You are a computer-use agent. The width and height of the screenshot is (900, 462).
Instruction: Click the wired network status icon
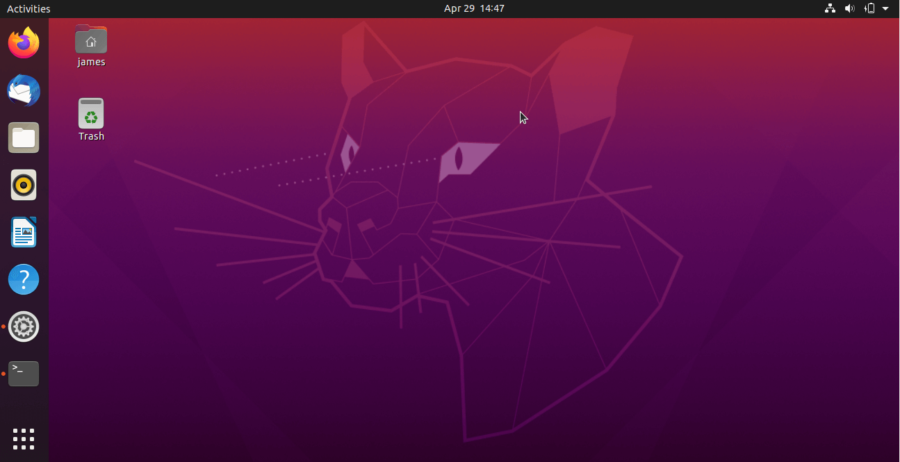[x=830, y=8]
